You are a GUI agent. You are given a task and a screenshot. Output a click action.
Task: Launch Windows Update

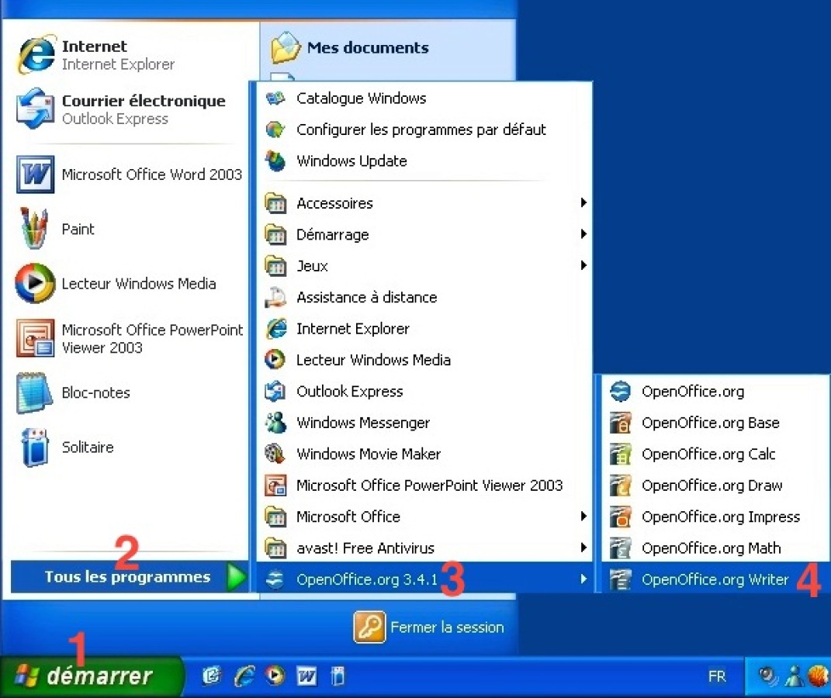pyautogui.click(x=424, y=161)
